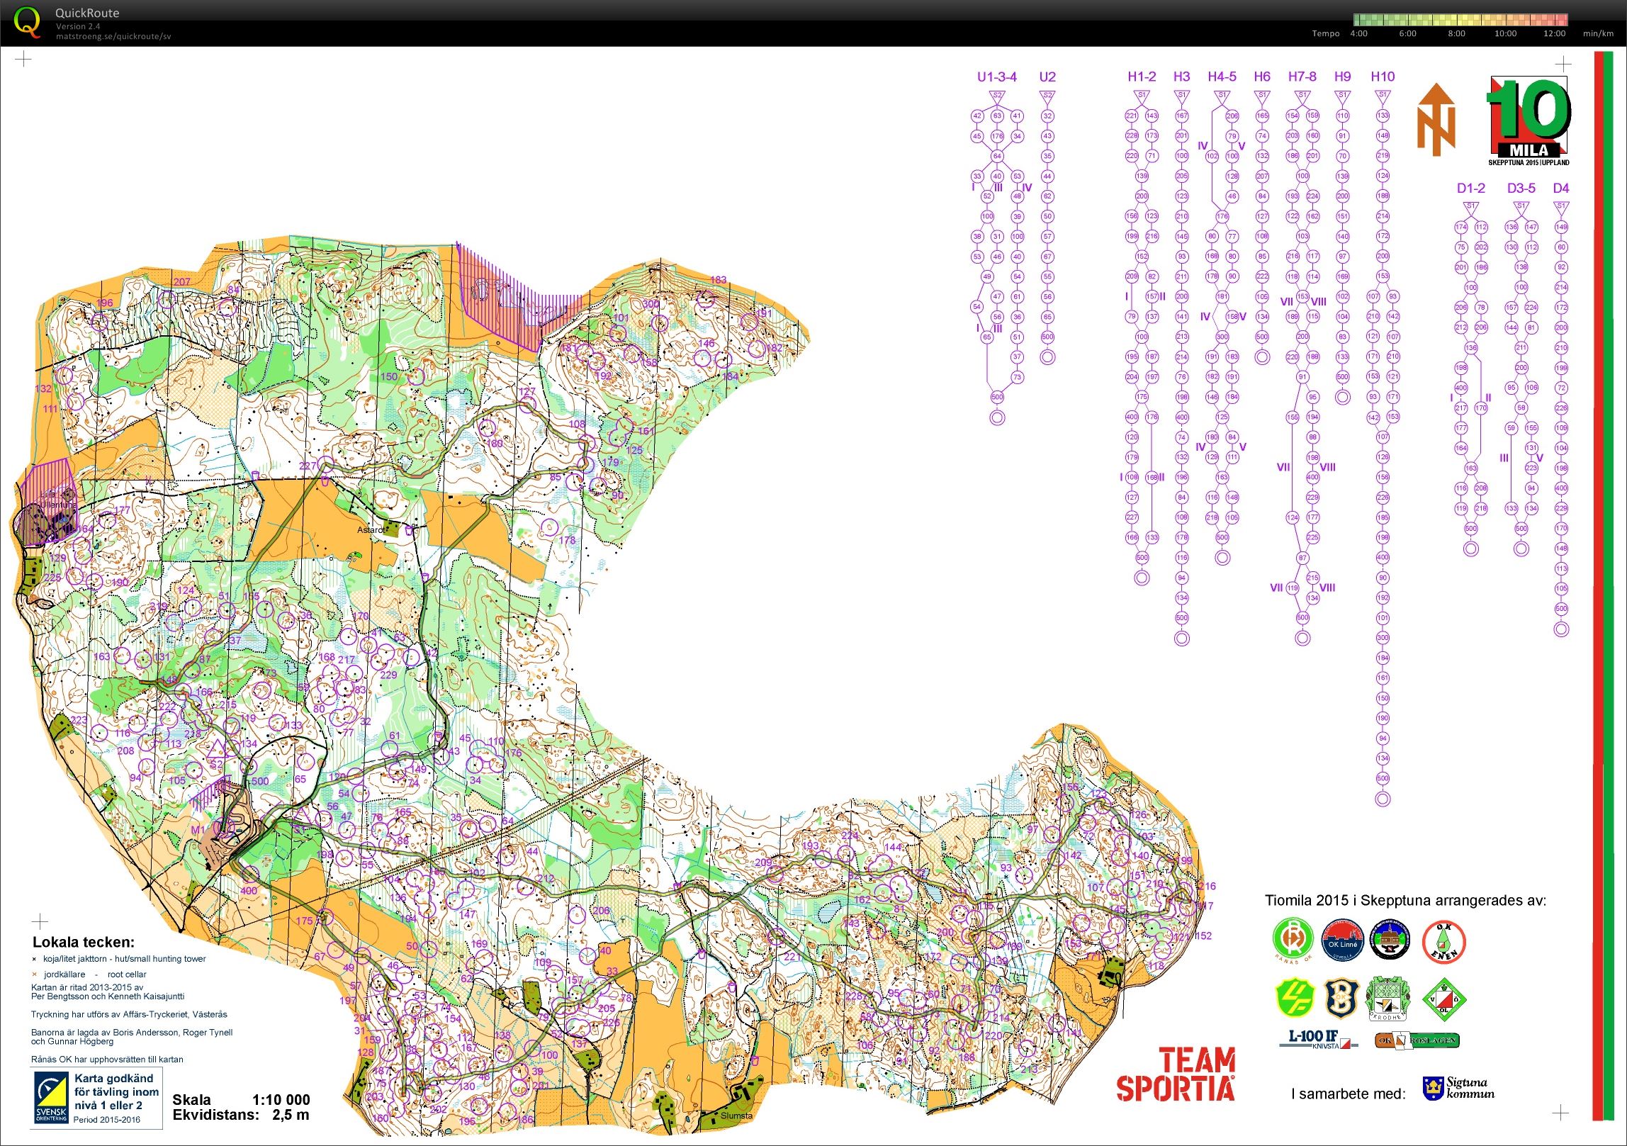Viewport: 1627px width, 1146px height.
Task: Open the matstroeng.se/quickroute/sv link
Action: pos(113,35)
